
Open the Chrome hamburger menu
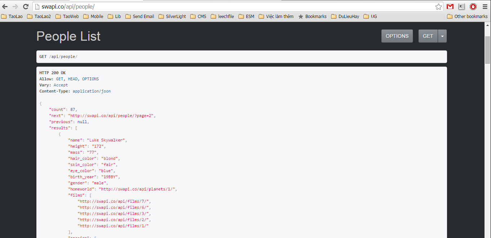pyautogui.click(x=485, y=6)
